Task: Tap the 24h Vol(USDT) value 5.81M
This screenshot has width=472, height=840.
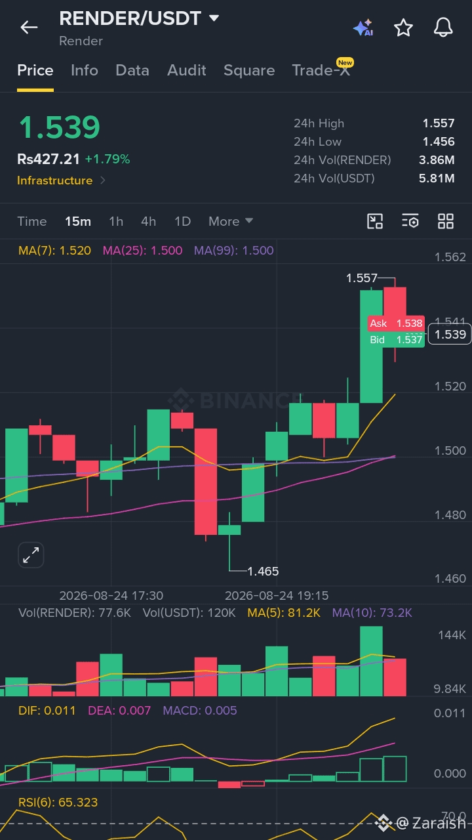Action: click(x=437, y=178)
